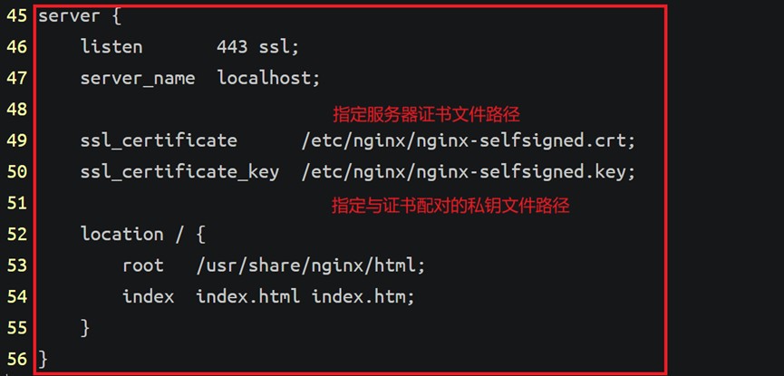Place cursor on the 'server' keyword
Viewport: 784px width, 376px height.
(69, 16)
